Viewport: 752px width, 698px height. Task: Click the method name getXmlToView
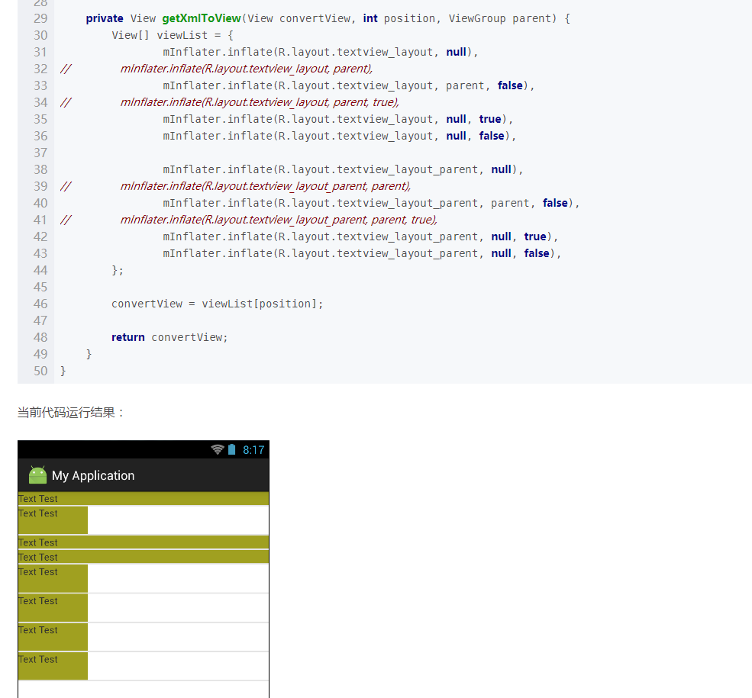(202, 18)
